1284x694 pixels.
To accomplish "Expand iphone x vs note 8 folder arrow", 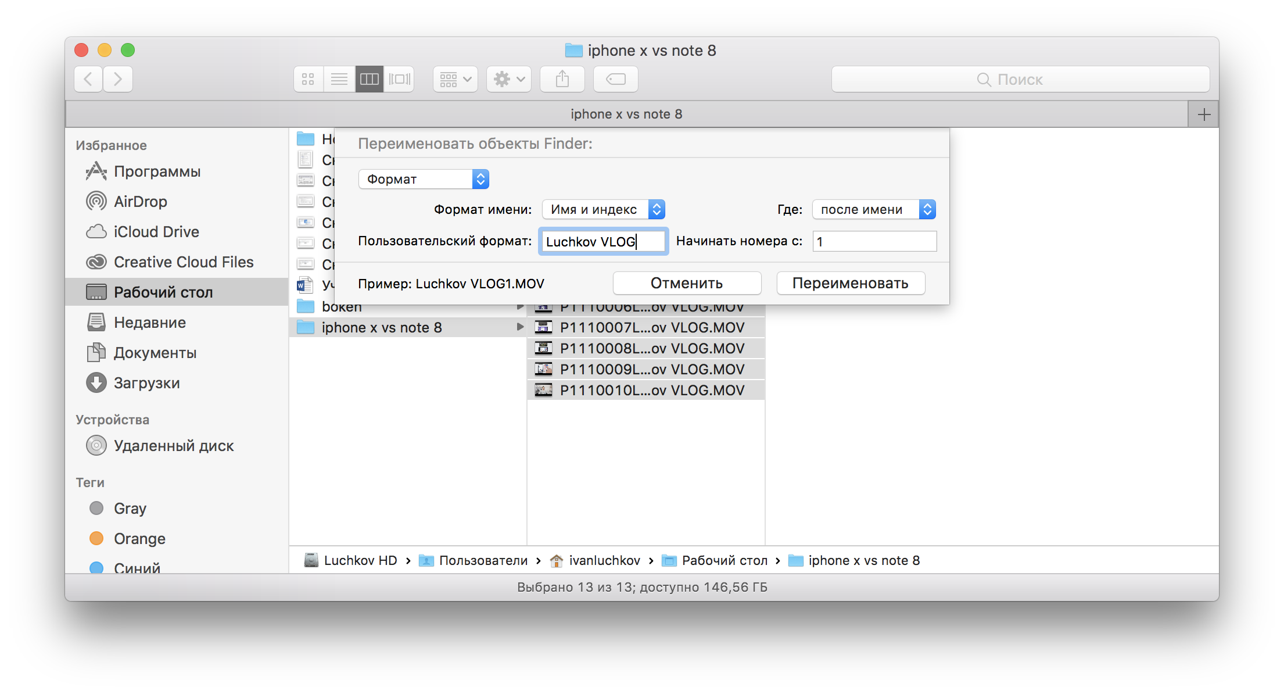I will tap(520, 327).
